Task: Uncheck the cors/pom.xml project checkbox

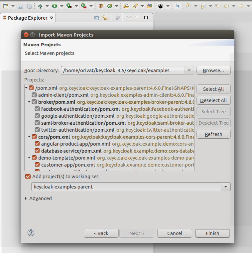Action: coord(34,137)
